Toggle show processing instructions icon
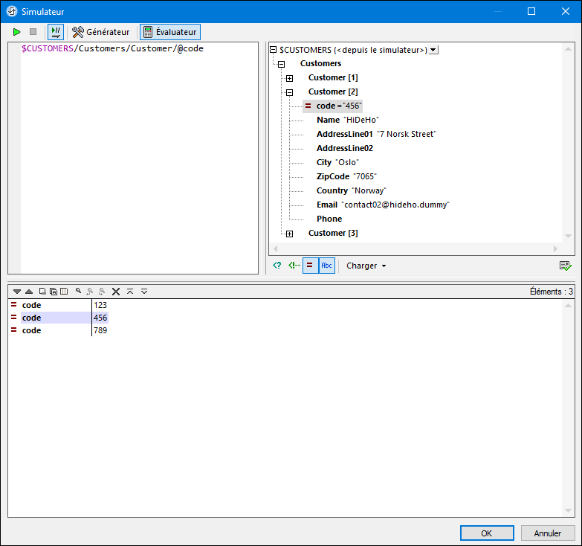The image size is (582, 546). tap(277, 266)
